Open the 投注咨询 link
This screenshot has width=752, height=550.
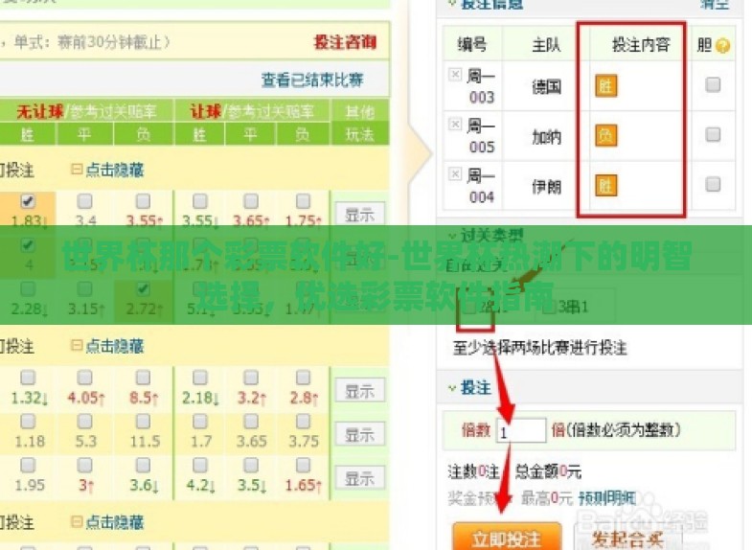click(345, 42)
